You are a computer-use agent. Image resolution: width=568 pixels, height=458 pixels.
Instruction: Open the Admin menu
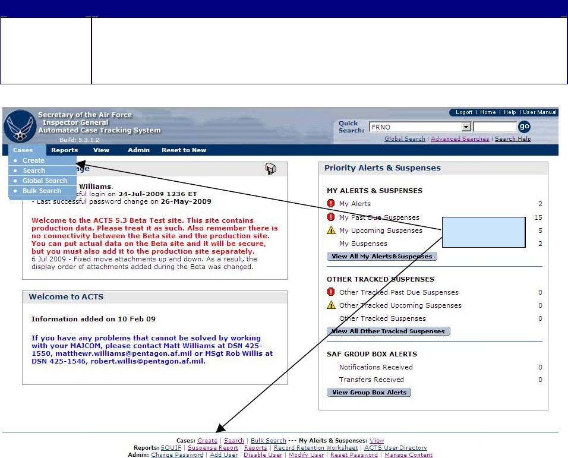pos(139,150)
